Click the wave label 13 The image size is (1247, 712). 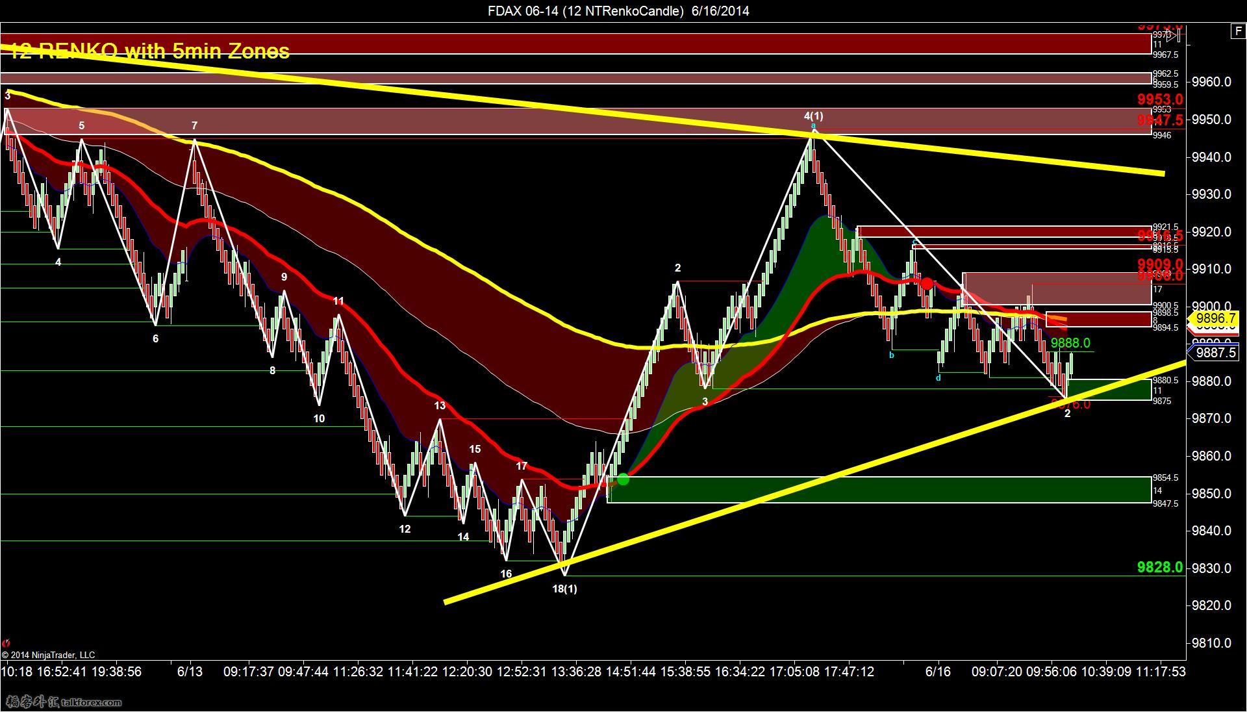pyautogui.click(x=440, y=406)
